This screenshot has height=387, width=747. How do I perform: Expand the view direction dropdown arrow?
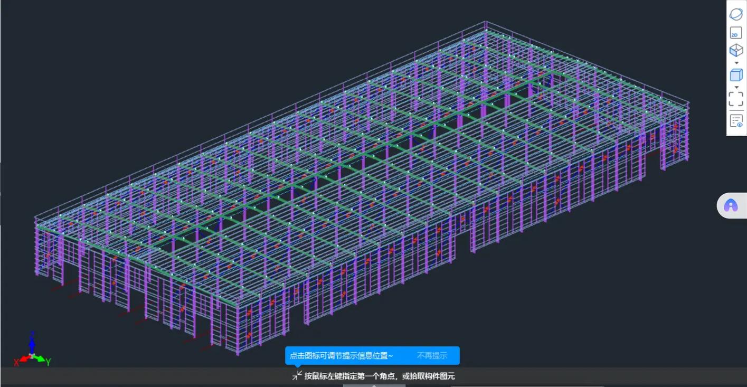click(736, 63)
